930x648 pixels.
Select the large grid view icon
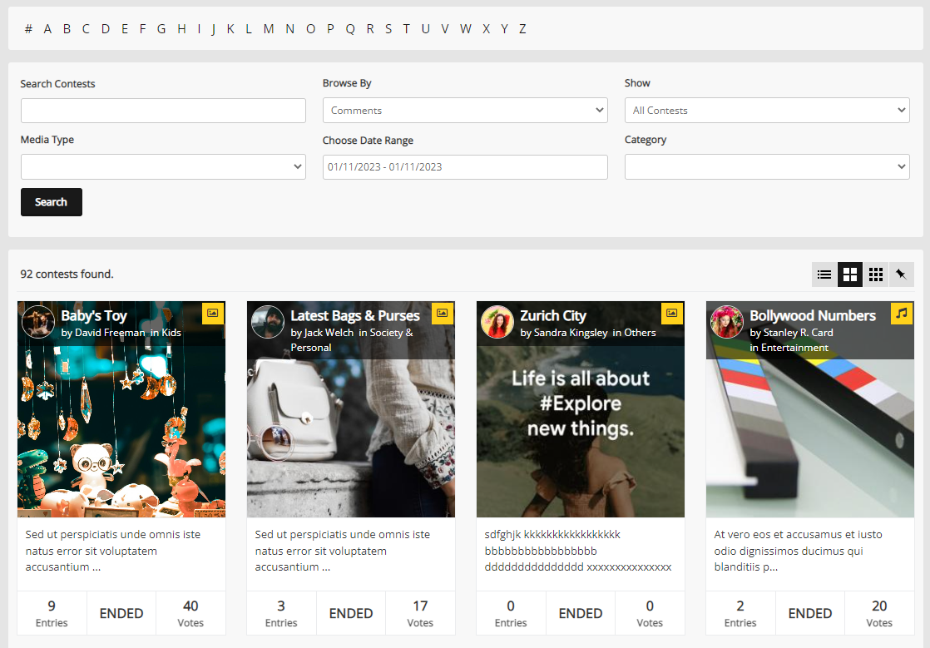849,275
